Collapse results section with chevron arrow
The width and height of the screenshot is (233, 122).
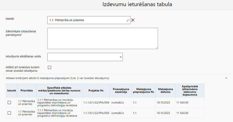tap(226, 78)
